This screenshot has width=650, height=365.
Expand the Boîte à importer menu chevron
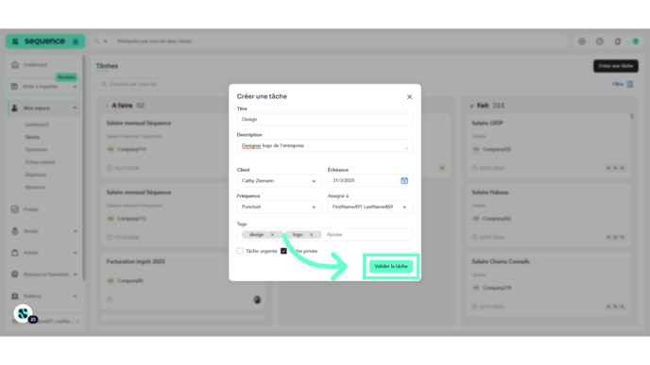(x=75, y=87)
